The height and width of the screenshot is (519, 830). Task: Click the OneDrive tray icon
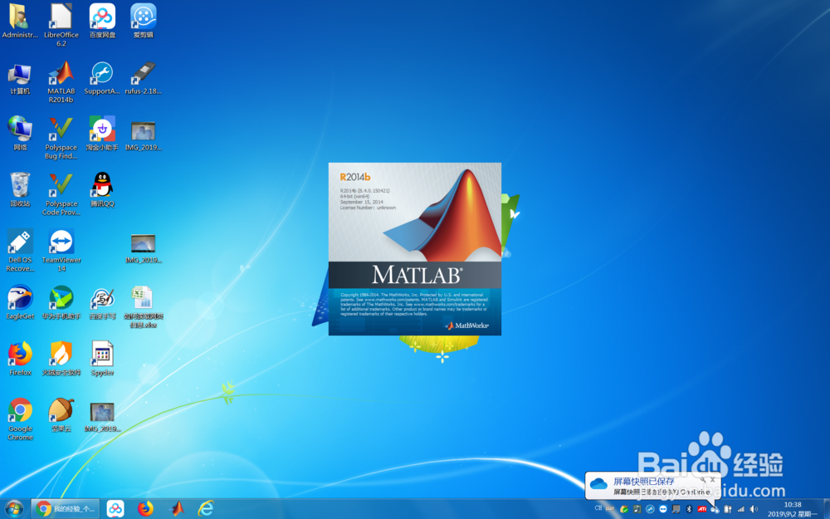pyautogui.click(x=715, y=510)
